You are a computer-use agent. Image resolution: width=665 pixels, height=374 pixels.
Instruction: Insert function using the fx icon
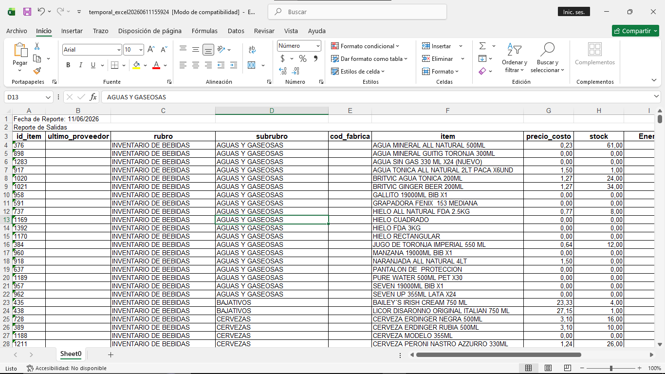click(x=93, y=97)
